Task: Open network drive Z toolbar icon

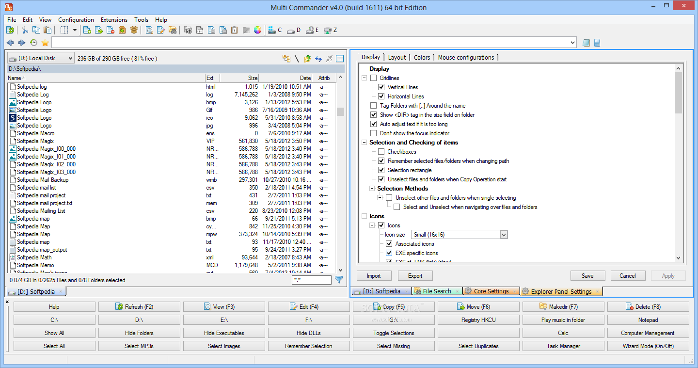Action: coord(330,30)
